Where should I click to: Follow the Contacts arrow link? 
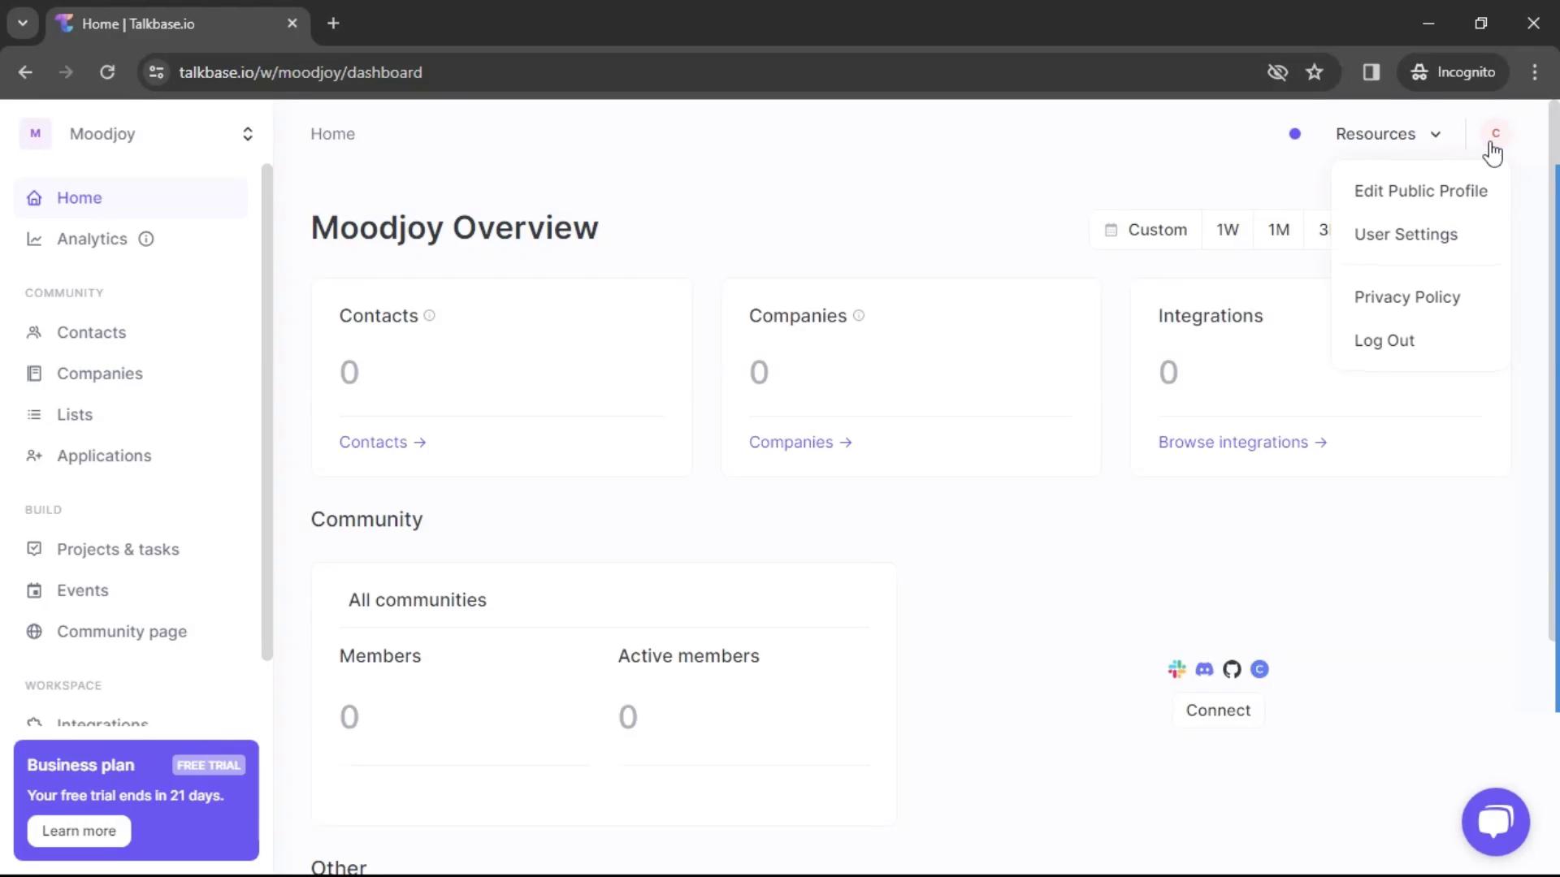(x=381, y=441)
